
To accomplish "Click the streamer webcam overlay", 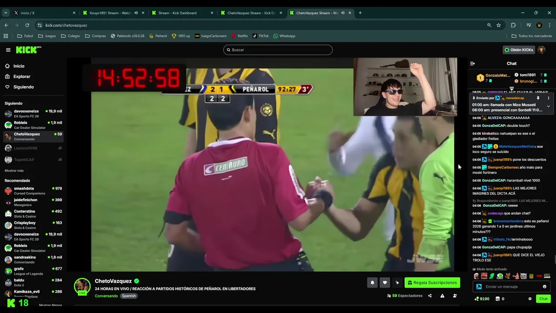I will (x=405, y=87).
